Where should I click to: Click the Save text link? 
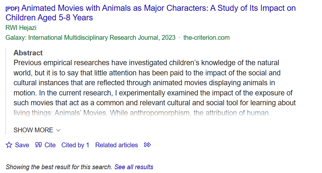point(22,145)
